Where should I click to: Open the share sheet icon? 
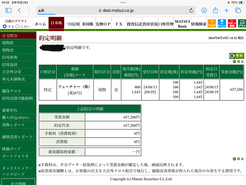(x=215, y=10)
